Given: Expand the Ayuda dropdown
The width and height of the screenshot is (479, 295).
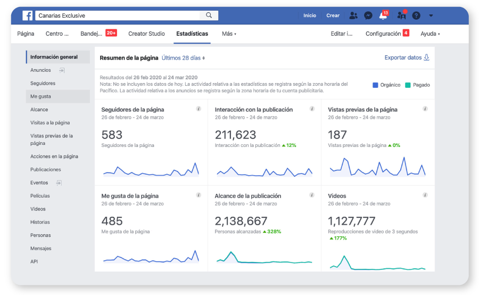Looking at the screenshot, I should pos(430,34).
